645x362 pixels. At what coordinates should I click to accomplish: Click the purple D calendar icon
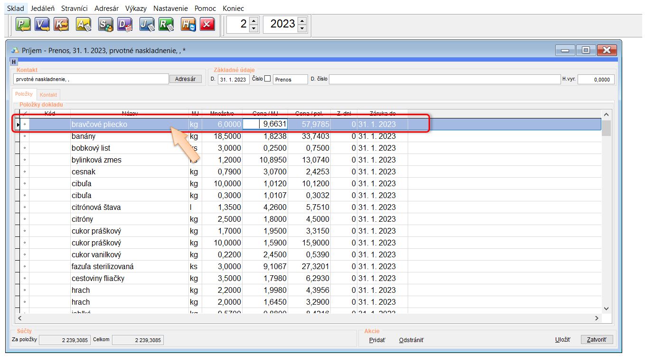(125, 25)
